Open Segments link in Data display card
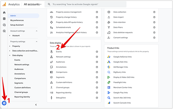Viewport: 173px width, 109px height. pos(60,77)
